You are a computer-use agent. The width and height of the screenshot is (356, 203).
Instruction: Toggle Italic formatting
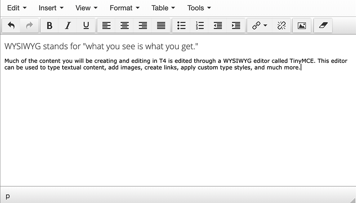pyautogui.click(x=68, y=26)
